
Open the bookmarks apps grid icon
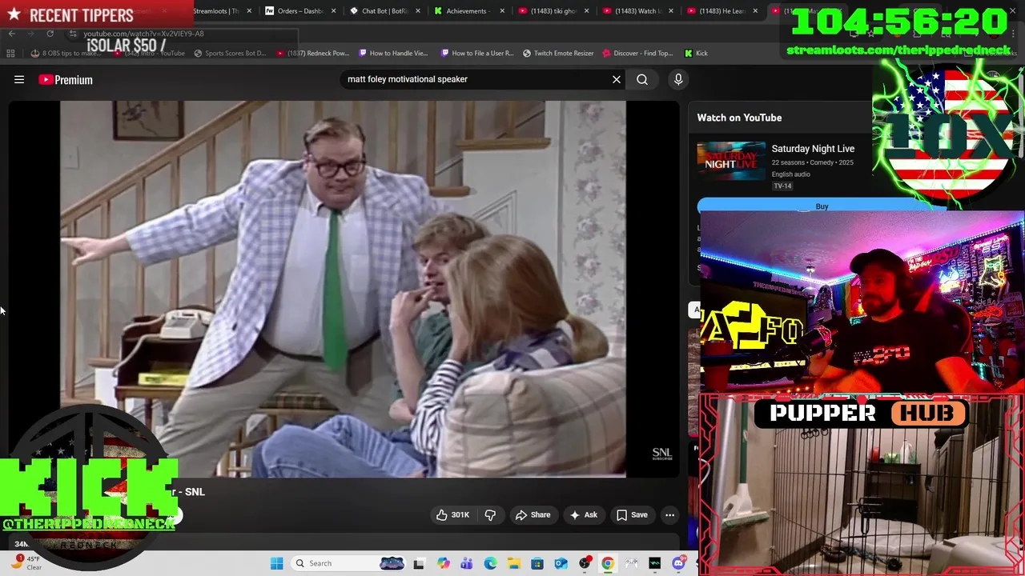(x=10, y=53)
